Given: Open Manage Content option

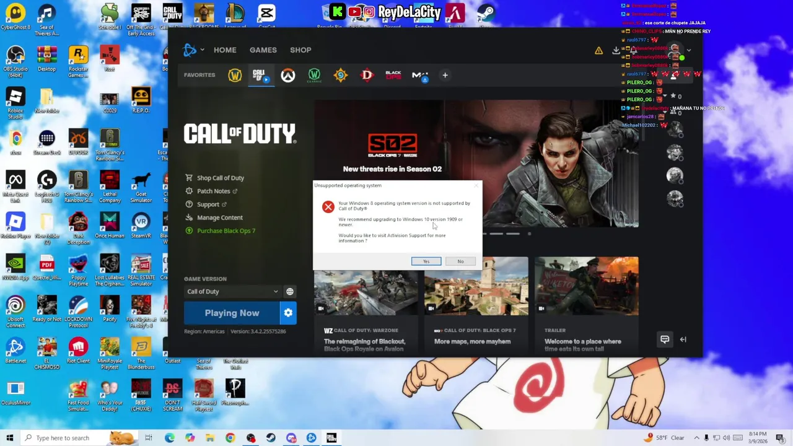Looking at the screenshot, I should [x=214, y=217].
